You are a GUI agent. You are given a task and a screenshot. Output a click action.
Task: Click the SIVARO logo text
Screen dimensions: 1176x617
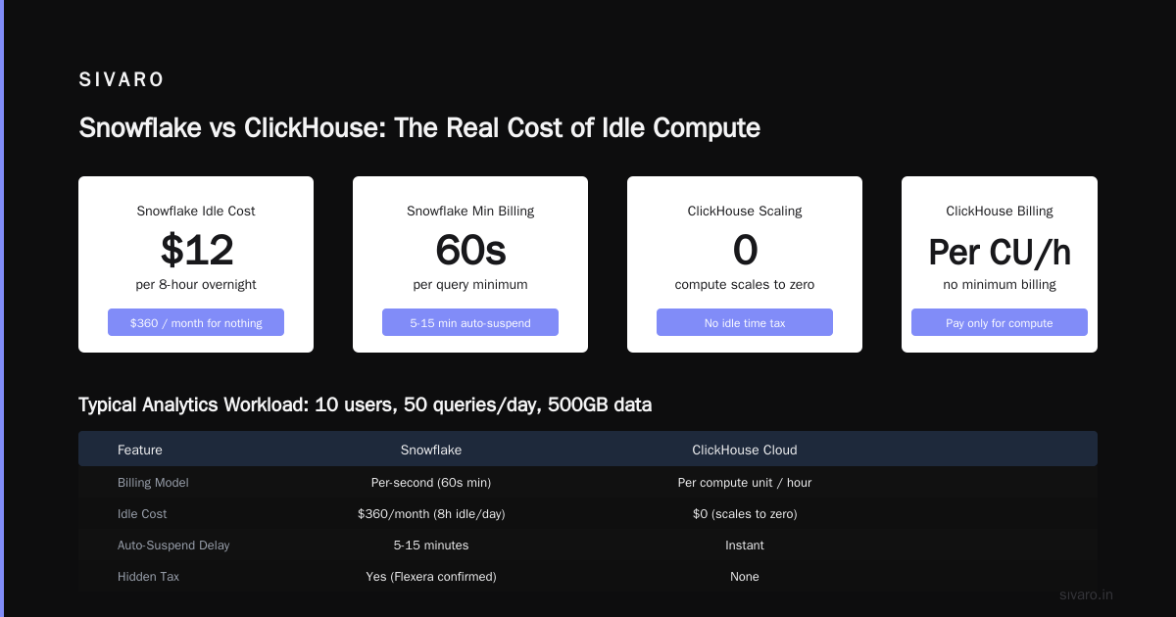(122, 80)
